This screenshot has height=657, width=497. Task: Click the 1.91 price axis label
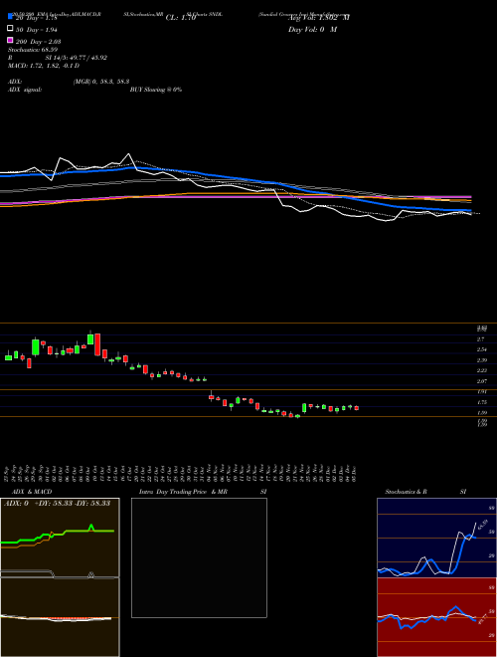pos(482,392)
